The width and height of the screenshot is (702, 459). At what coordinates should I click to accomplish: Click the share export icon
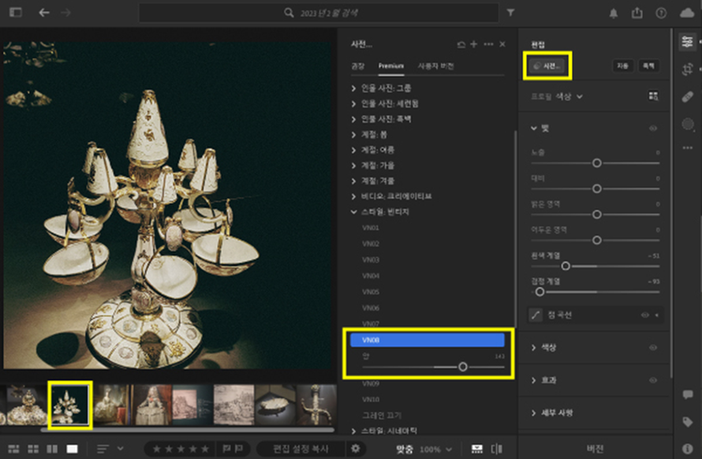coord(636,13)
